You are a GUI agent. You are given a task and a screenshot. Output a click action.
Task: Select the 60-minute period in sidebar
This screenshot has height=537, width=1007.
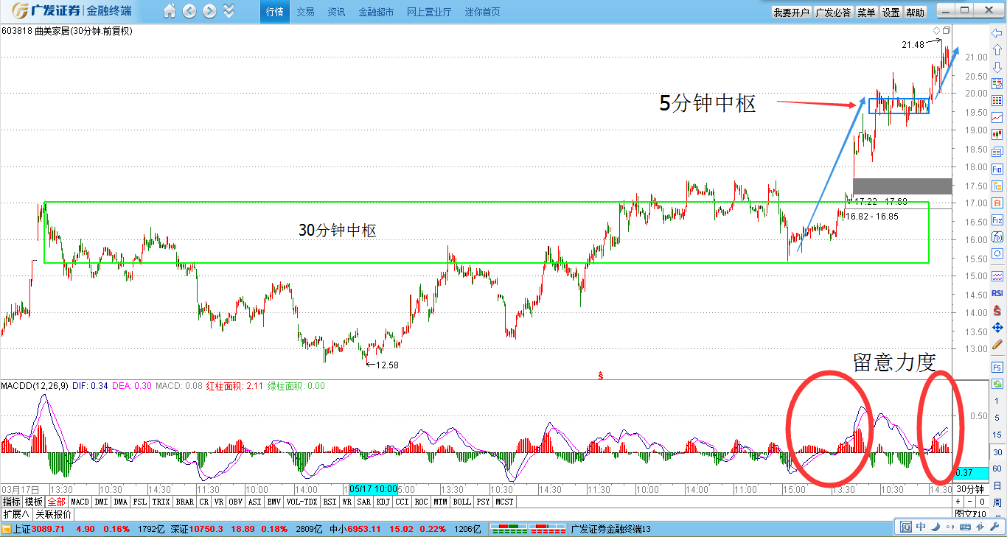pos(997,468)
